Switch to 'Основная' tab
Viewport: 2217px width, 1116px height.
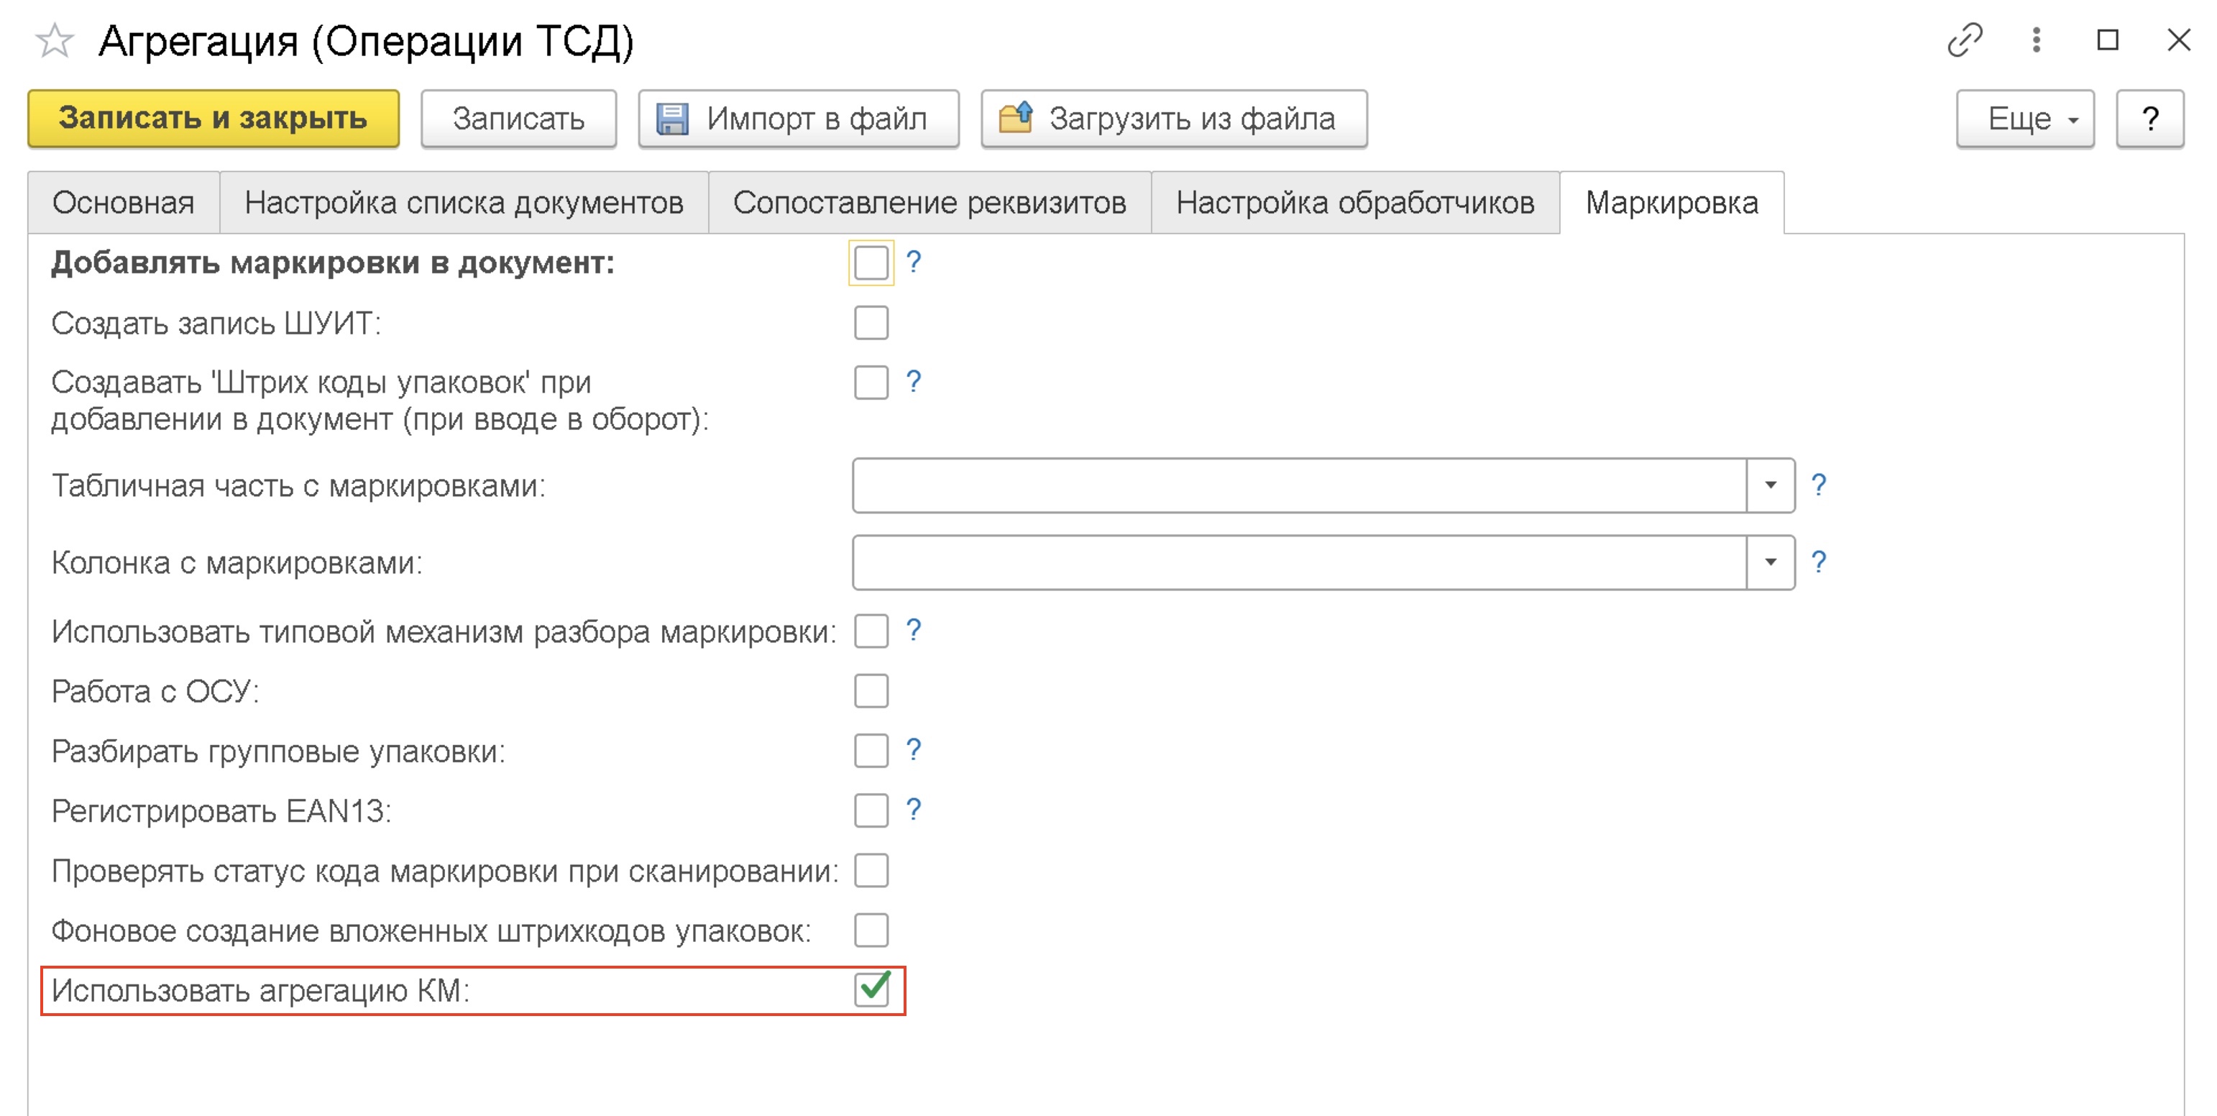[123, 203]
